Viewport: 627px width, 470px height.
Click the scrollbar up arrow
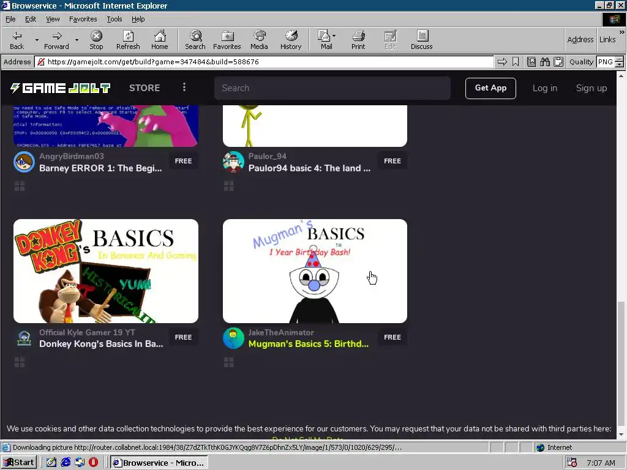tap(621, 75)
